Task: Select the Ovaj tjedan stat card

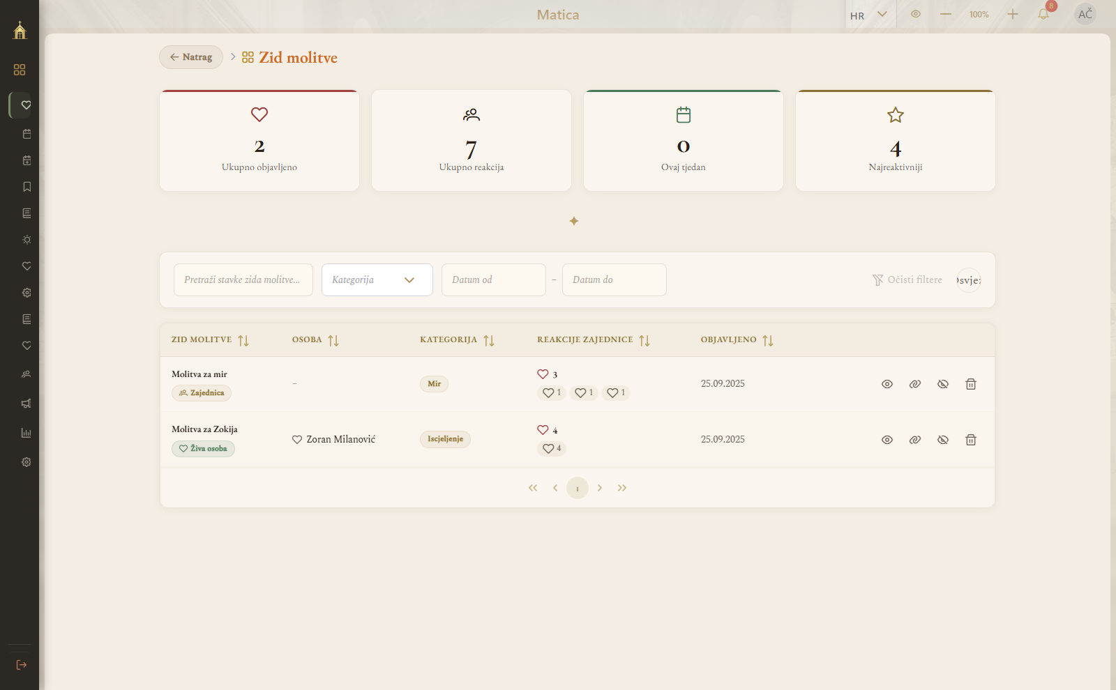Action: click(684, 140)
